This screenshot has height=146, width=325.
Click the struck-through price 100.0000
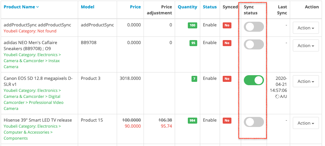pos(131,120)
